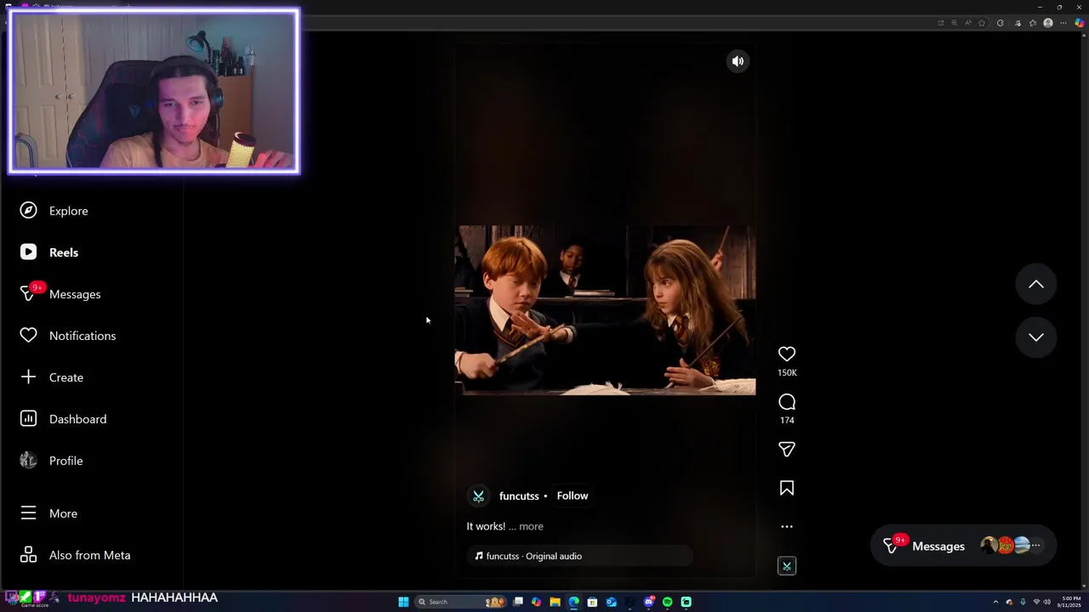
Task: Open the 174 comments count
Action: point(787,420)
